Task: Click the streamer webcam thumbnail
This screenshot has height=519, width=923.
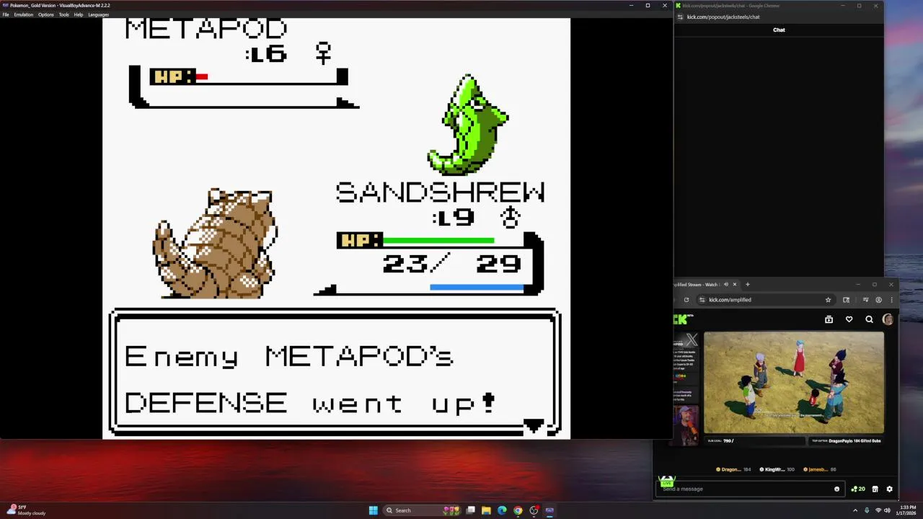Action: 686,425
